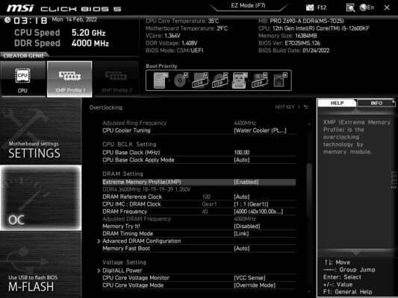Open the search icon in top bar

click(350, 7)
